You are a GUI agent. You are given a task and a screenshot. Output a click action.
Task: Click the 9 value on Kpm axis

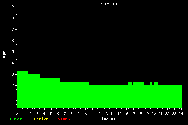13,7
